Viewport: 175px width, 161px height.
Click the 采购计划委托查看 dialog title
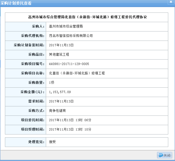(x=16, y=3)
